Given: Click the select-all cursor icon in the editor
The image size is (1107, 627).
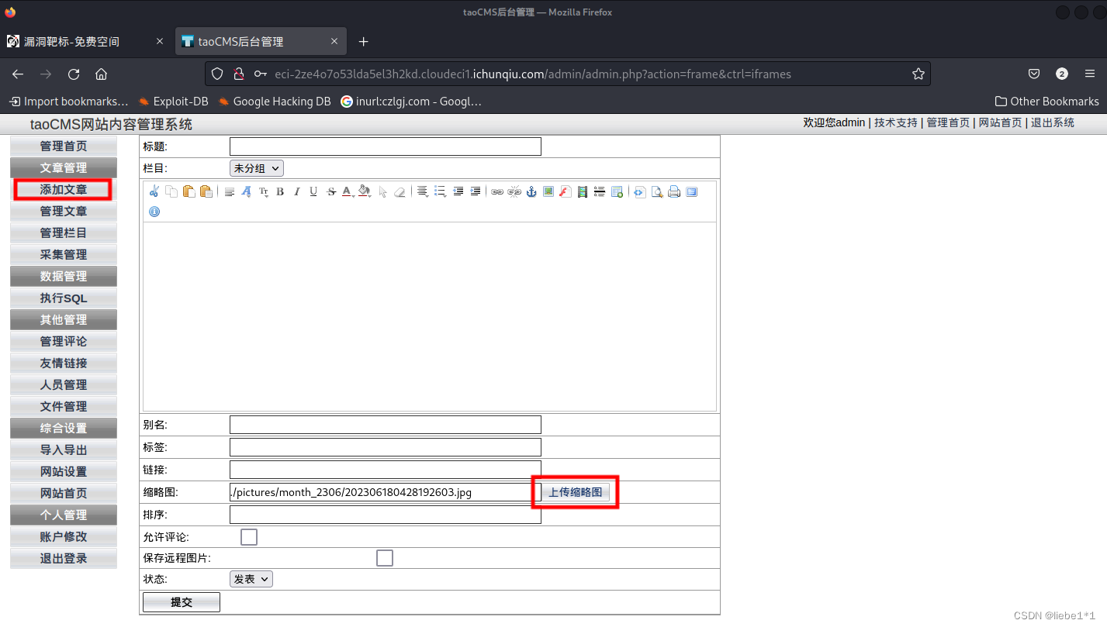Looking at the screenshot, I should coord(382,191).
